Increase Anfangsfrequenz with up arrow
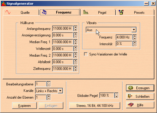 (75, 27)
